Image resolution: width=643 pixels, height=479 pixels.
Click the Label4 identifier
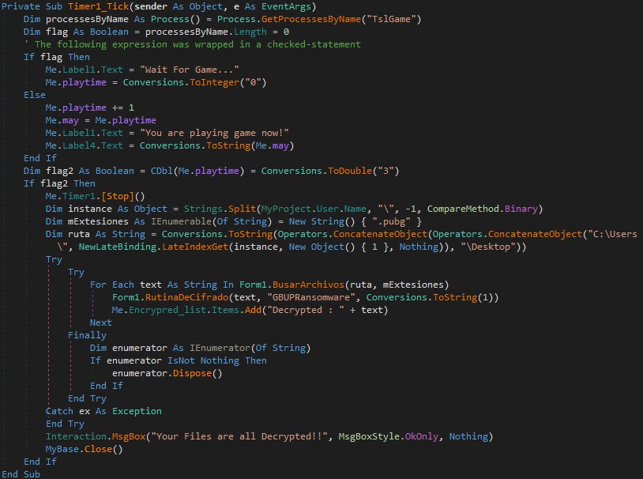point(79,145)
